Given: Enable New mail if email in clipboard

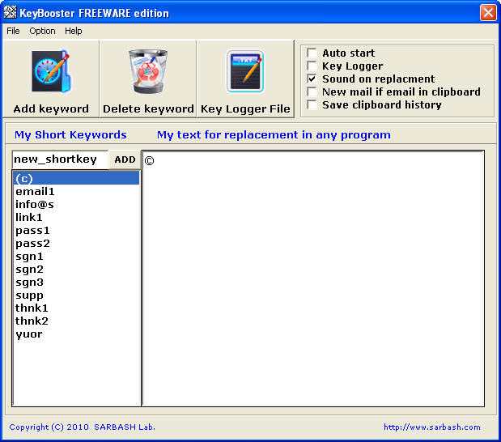Looking at the screenshot, I should [x=312, y=91].
